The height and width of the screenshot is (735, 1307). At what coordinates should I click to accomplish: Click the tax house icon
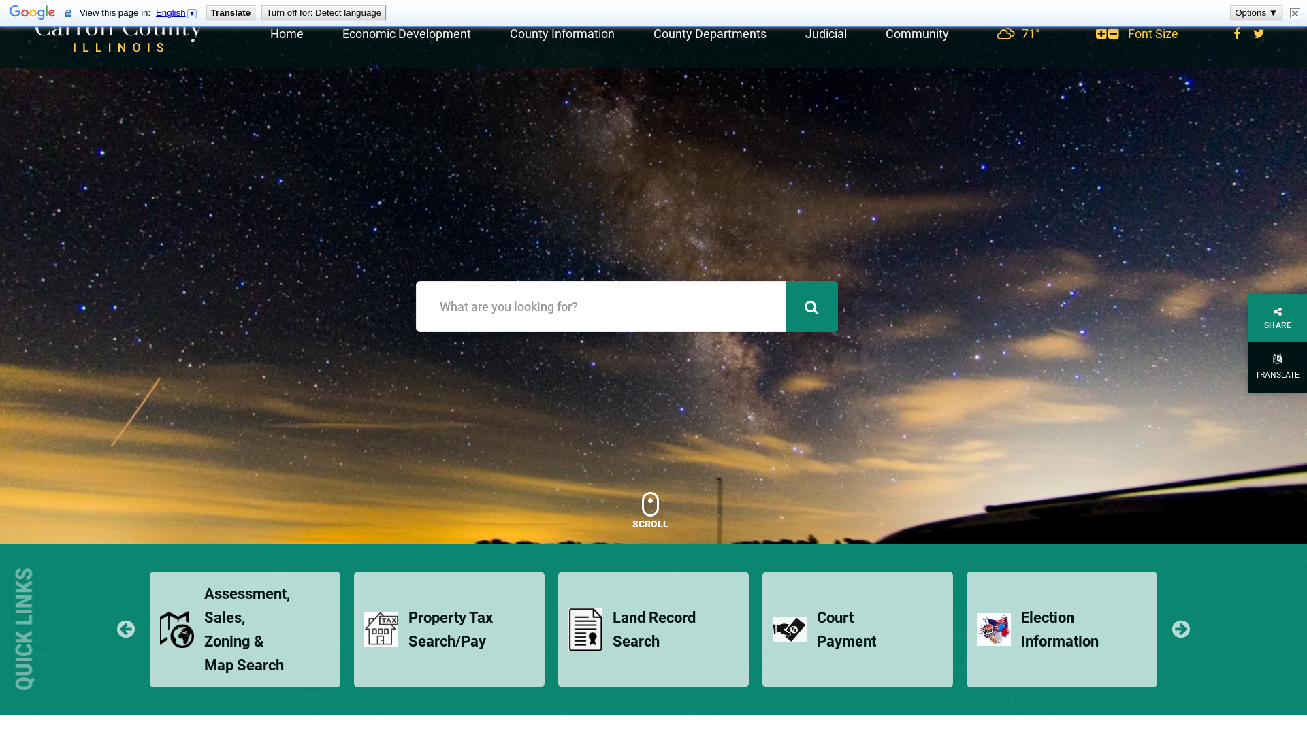click(x=381, y=630)
